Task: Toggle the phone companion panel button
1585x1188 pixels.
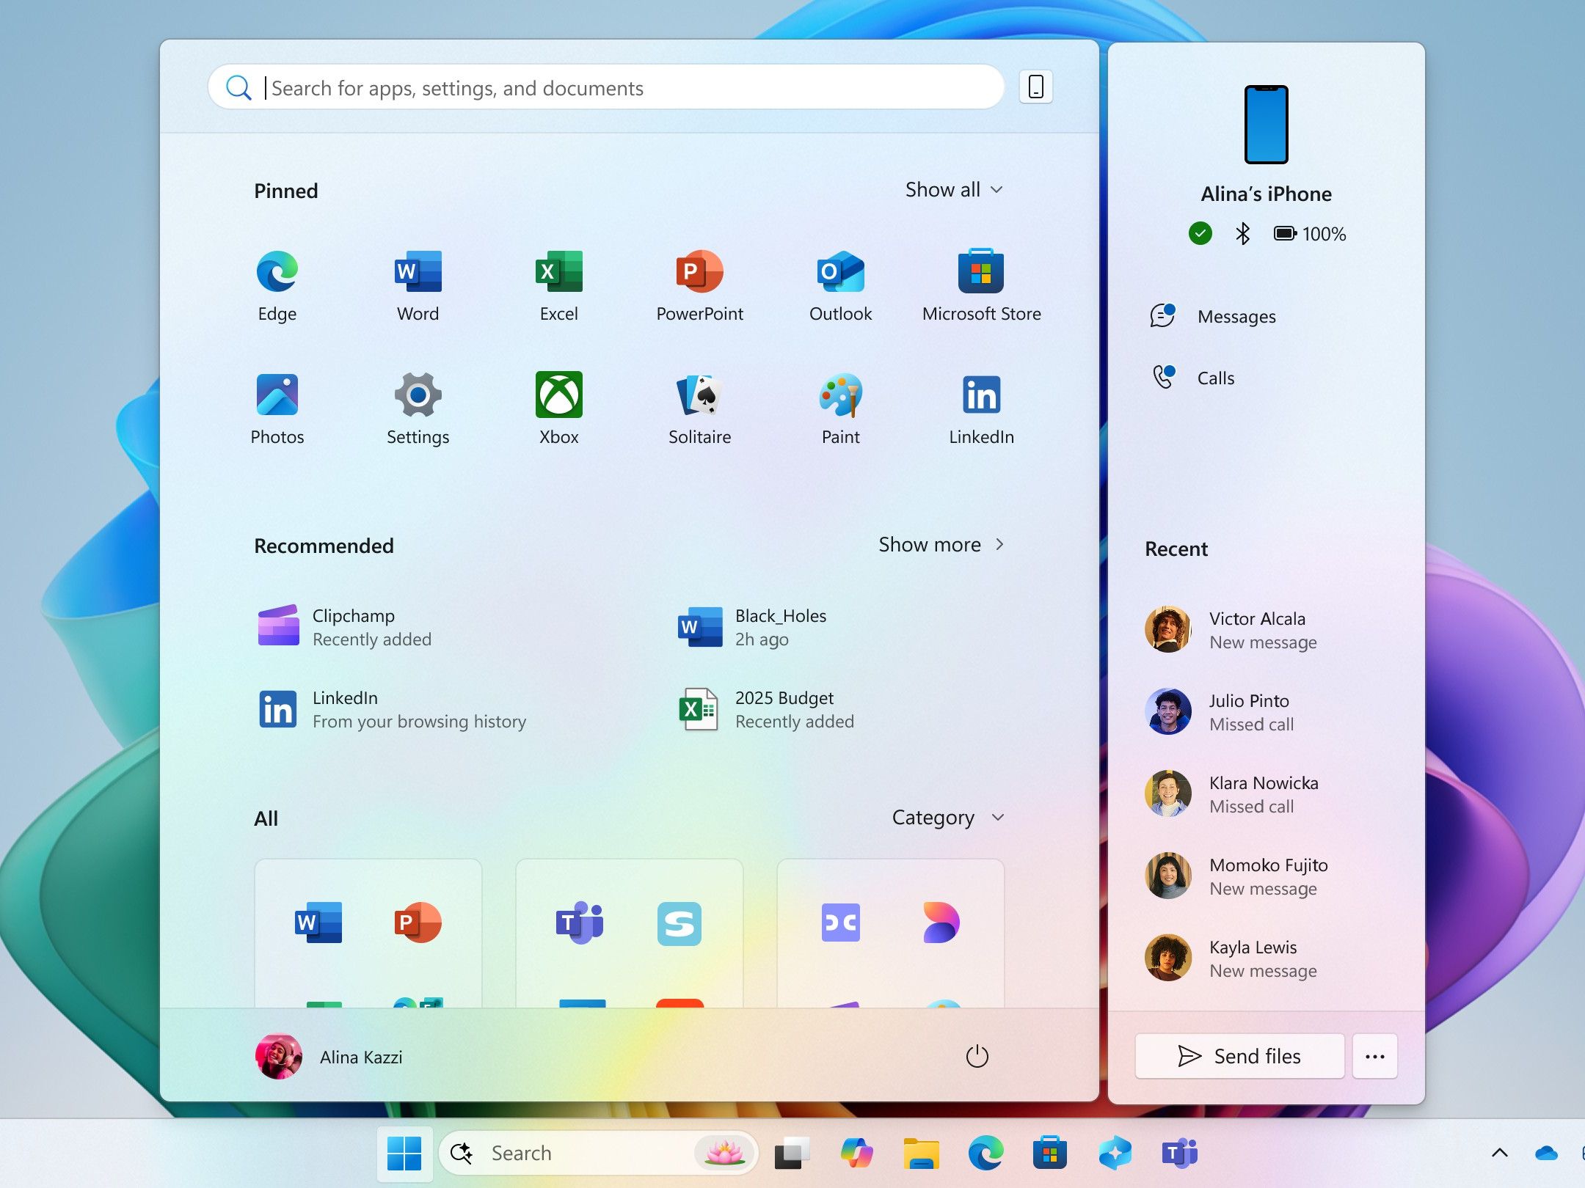Action: pyautogui.click(x=1035, y=87)
